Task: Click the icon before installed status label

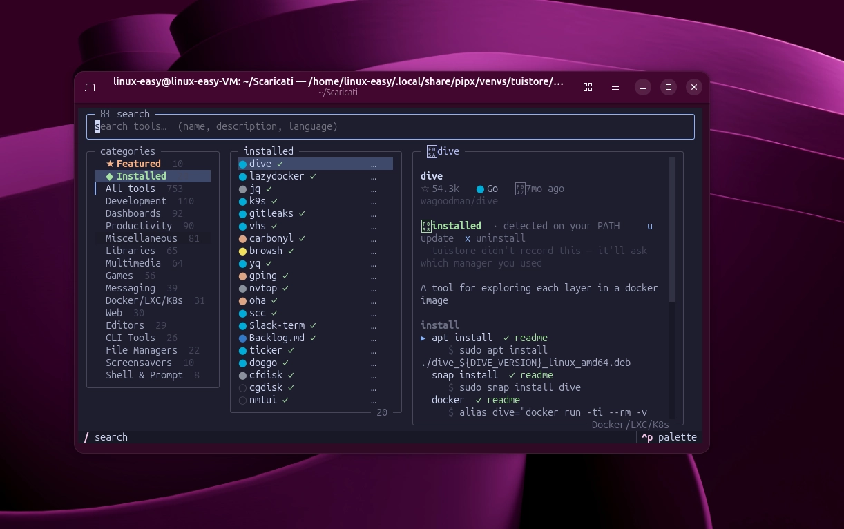Action: tap(426, 226)
